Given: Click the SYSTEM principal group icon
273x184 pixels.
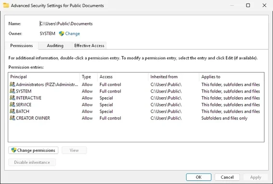Looking at the screenshot, I should click(x=13, y=91).
